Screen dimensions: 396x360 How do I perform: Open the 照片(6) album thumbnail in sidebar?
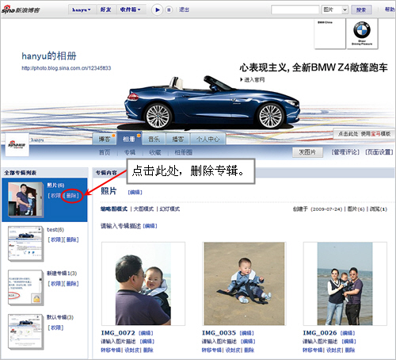click(25, 199)
